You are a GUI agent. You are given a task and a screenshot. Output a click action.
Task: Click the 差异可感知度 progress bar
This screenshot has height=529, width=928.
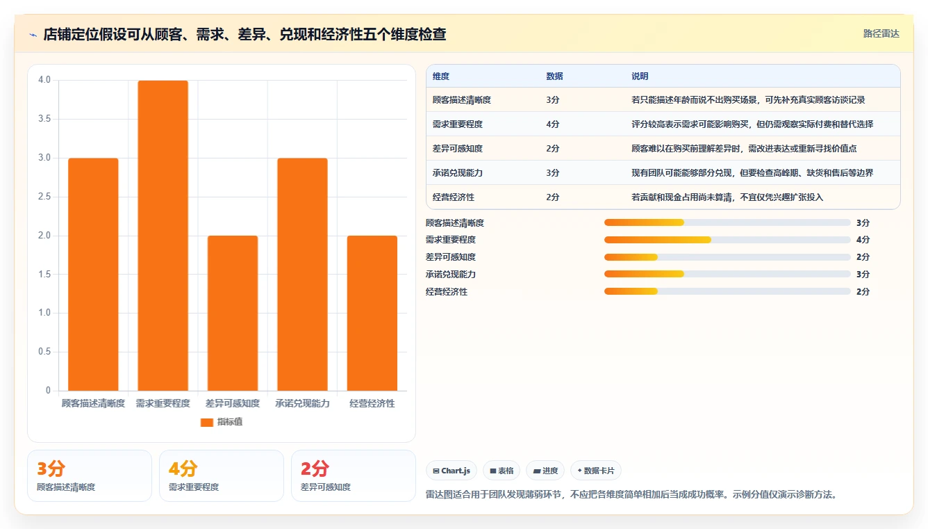tap(727, 257)
